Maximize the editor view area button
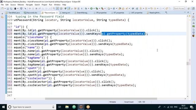196x110 pixels. pyautogui.click(x=188, y=12)
